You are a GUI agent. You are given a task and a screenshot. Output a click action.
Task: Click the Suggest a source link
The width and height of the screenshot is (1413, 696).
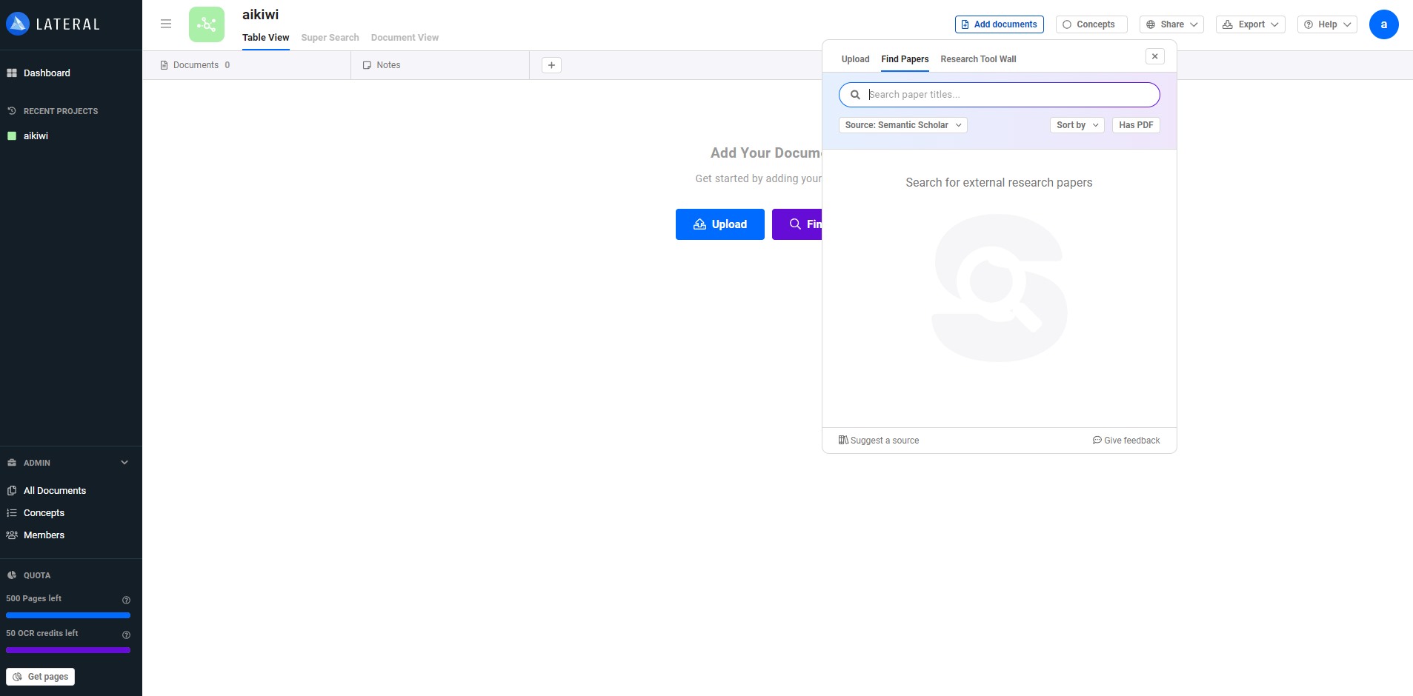(879, 441)
